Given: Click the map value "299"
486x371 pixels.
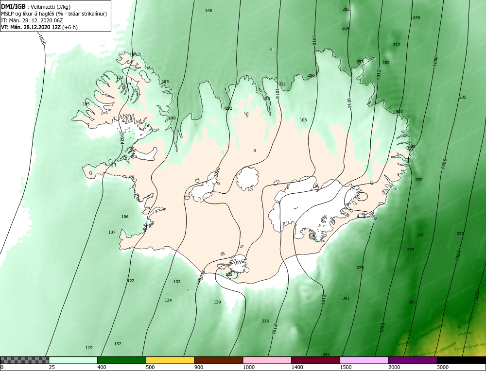Looking at the screenshot, I should click(419, 180).
